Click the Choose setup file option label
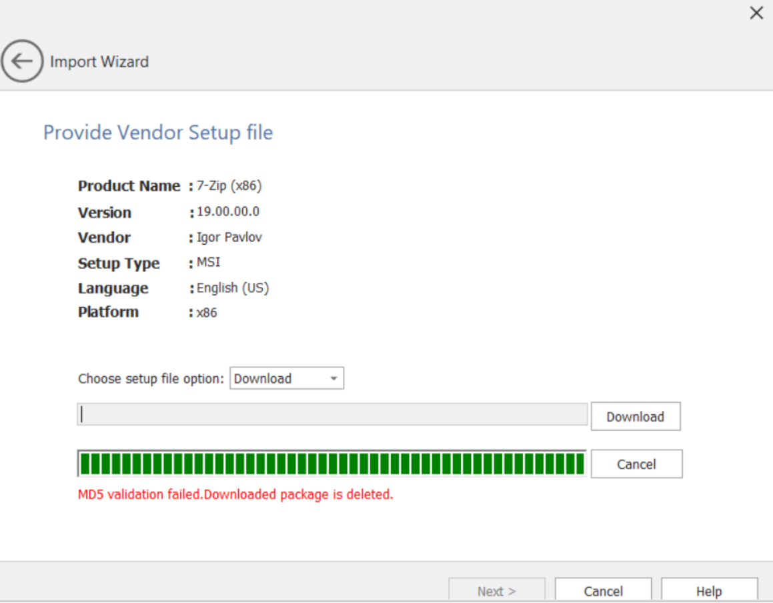Screen dimensions: 773x603 [151, 379]
